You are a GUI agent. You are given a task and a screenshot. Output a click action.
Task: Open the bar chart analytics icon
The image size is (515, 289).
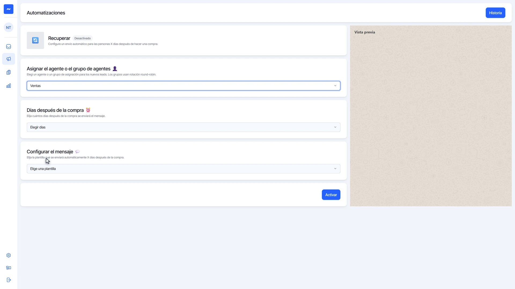coord(9,86)
